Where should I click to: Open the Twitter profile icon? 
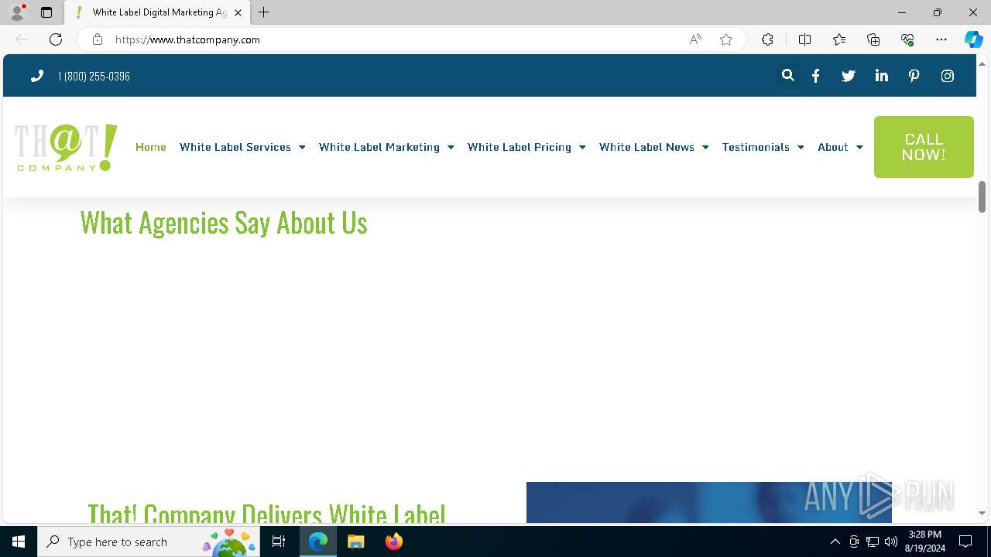click(x=849, y=76)
